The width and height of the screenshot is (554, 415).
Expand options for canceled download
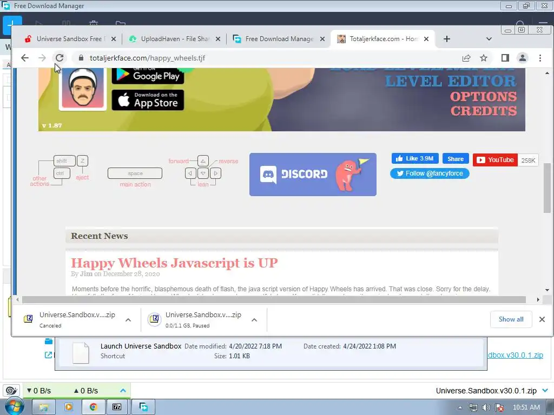(128, 320)
